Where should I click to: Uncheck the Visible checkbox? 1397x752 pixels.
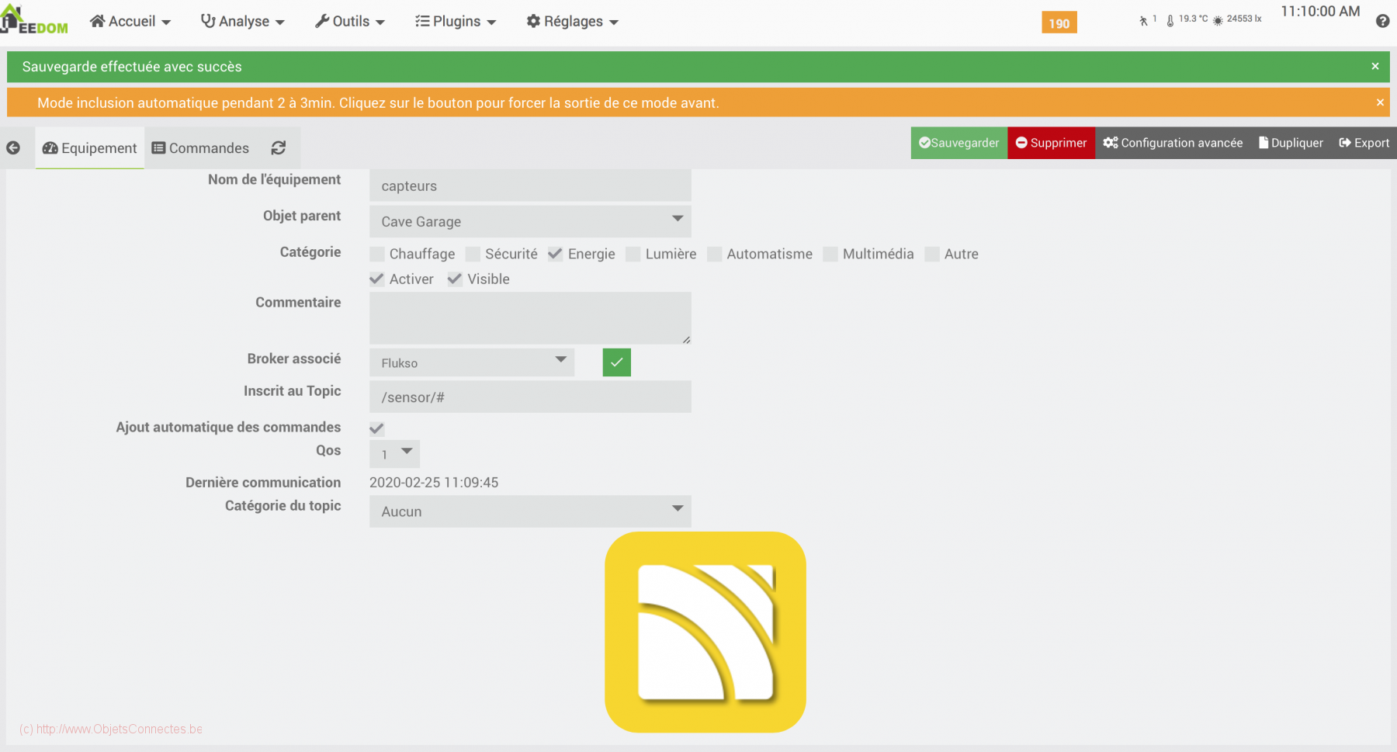(x=455, y=279)
